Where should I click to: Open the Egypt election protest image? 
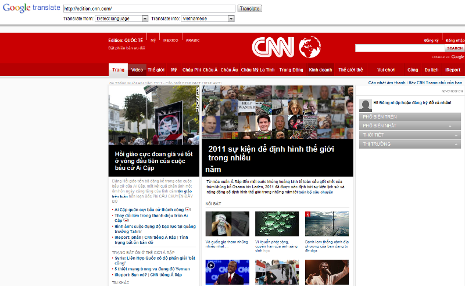154,116
